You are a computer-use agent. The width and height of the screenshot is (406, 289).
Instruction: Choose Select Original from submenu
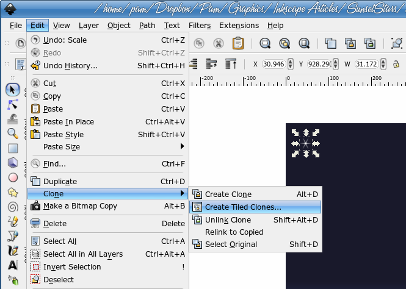click(255, 244)
